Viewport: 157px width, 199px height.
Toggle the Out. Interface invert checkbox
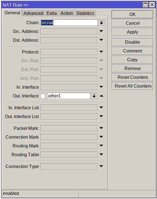pyautogui.click(x=43, y=96)
